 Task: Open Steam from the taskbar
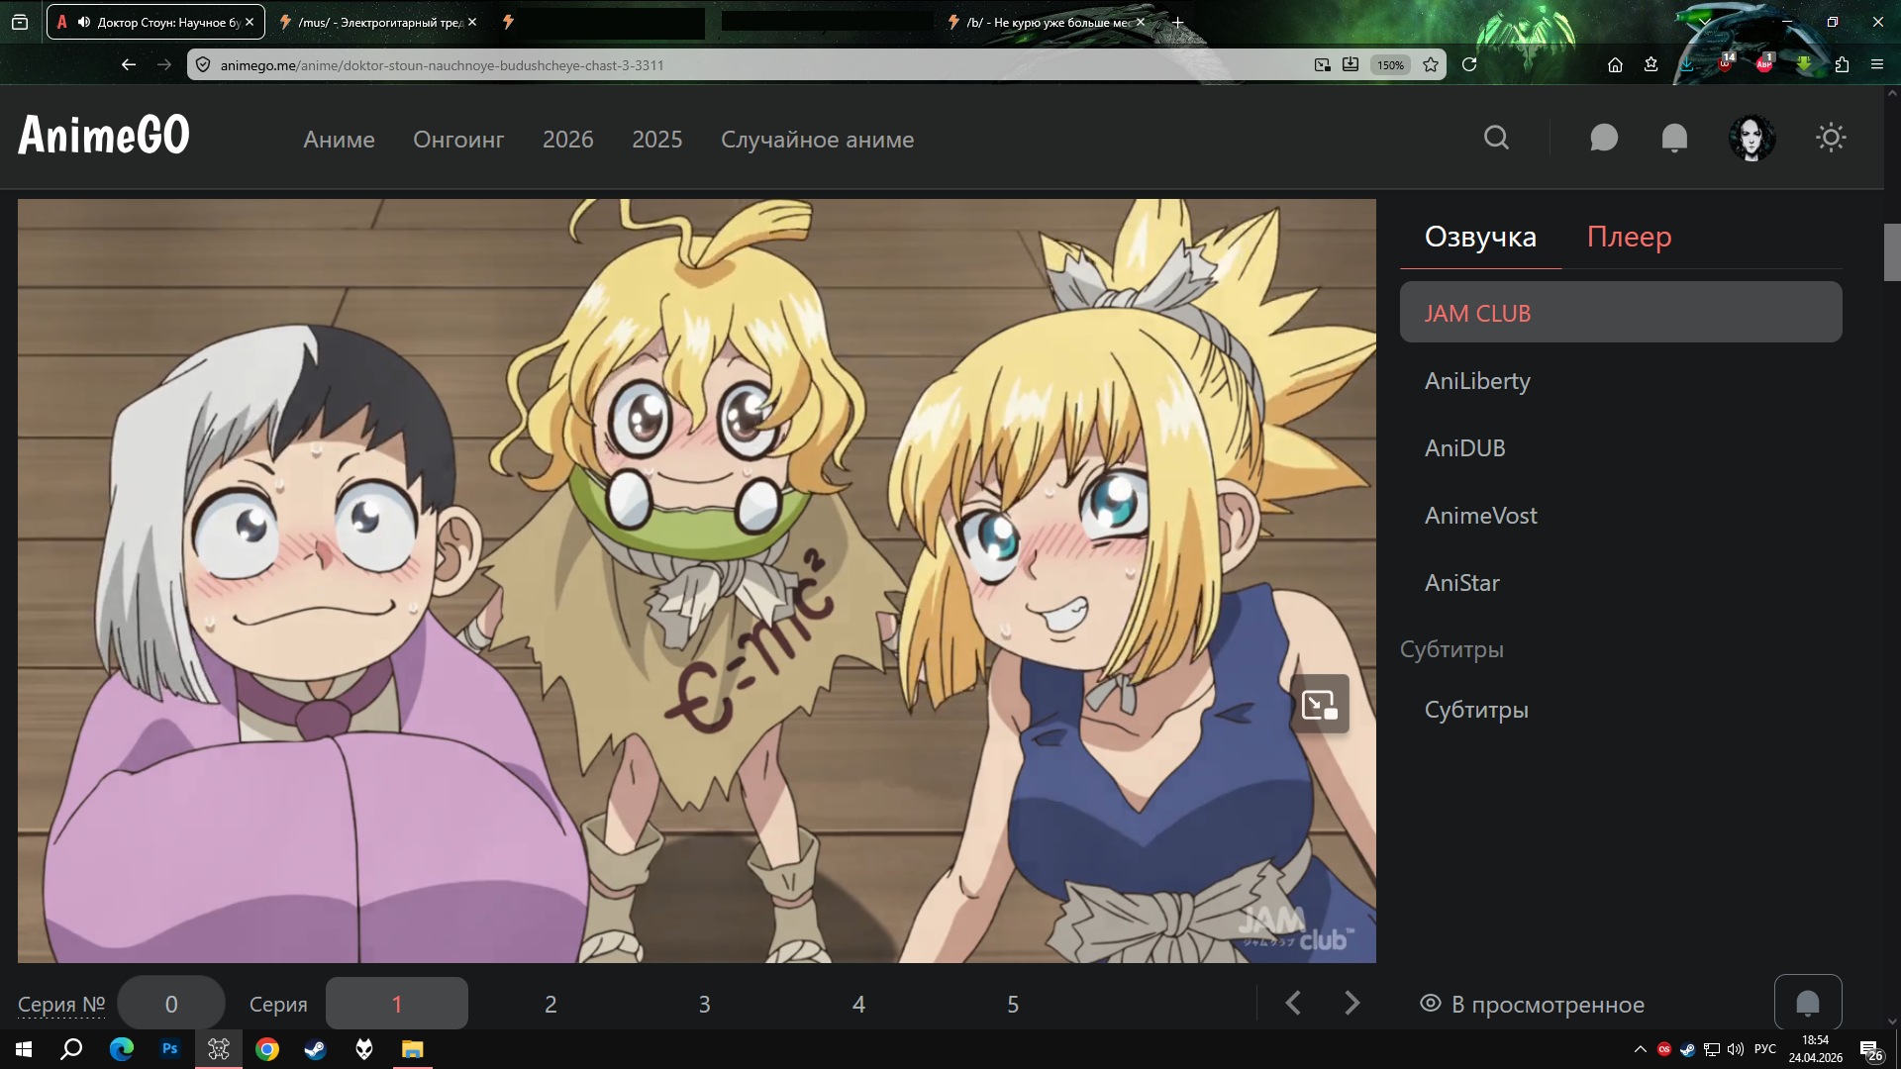click(315, 1049)
